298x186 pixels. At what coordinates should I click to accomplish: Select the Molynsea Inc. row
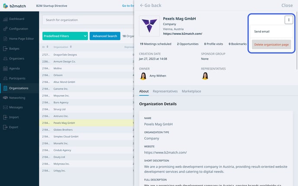click(87, 164)
